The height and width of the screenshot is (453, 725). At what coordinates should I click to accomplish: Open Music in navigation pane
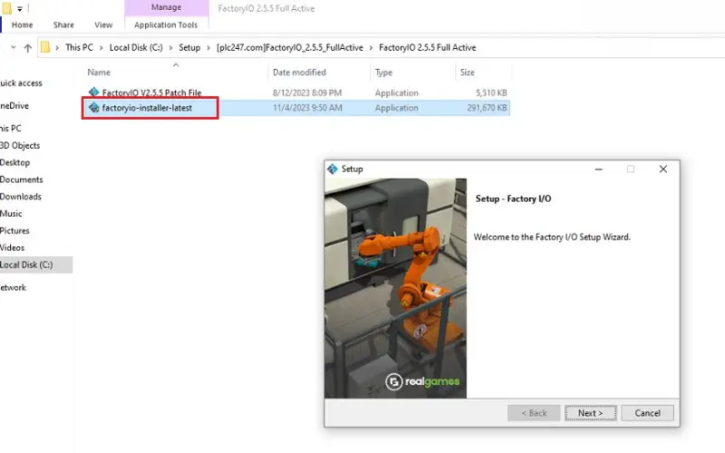click(11, 214)
